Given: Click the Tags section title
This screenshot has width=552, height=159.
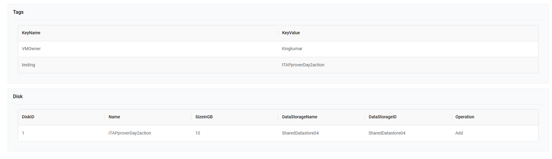Looking at the screenshot, I should [18, 12].
